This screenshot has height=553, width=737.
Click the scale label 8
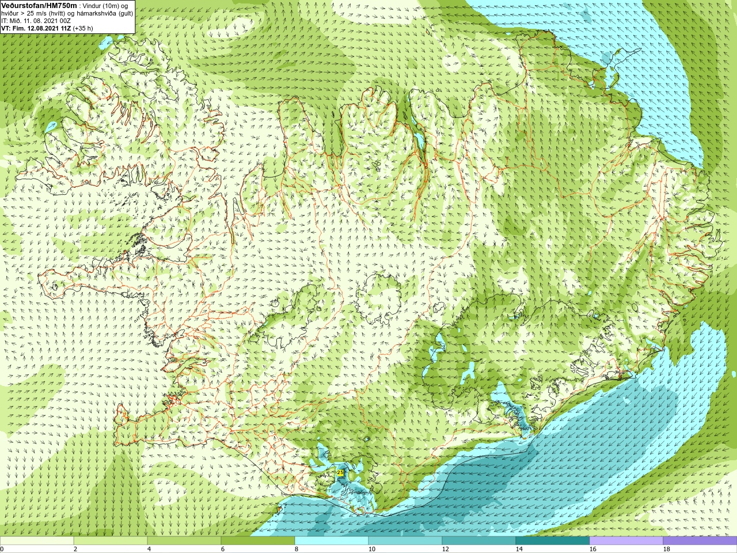296,549
